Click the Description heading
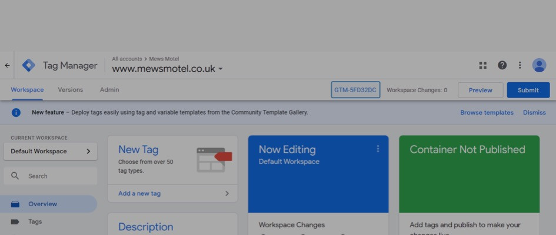 (146, 227)
